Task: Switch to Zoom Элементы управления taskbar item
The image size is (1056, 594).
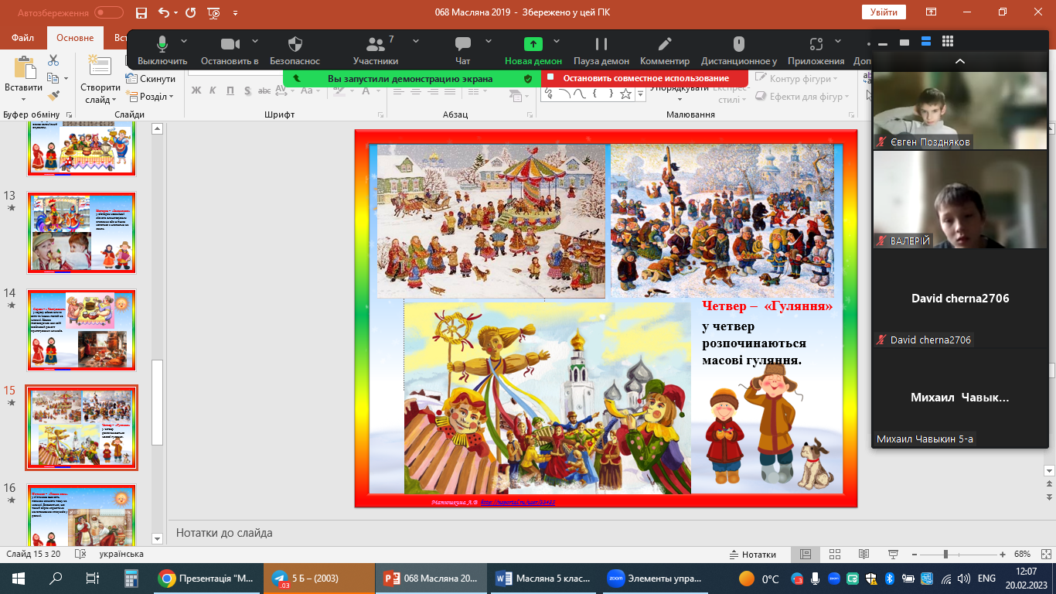Action: coord(656,578)
